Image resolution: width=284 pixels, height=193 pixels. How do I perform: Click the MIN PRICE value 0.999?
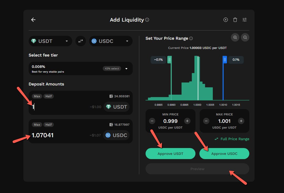click(170, 121)
